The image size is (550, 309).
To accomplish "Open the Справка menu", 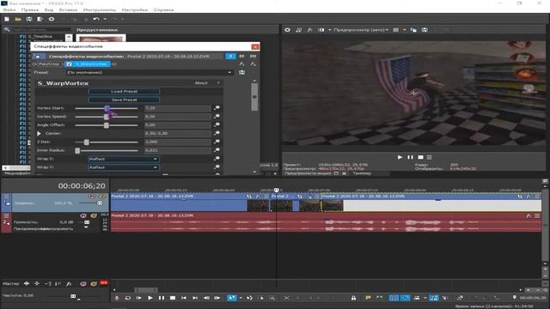I will [x=163, y=9].
